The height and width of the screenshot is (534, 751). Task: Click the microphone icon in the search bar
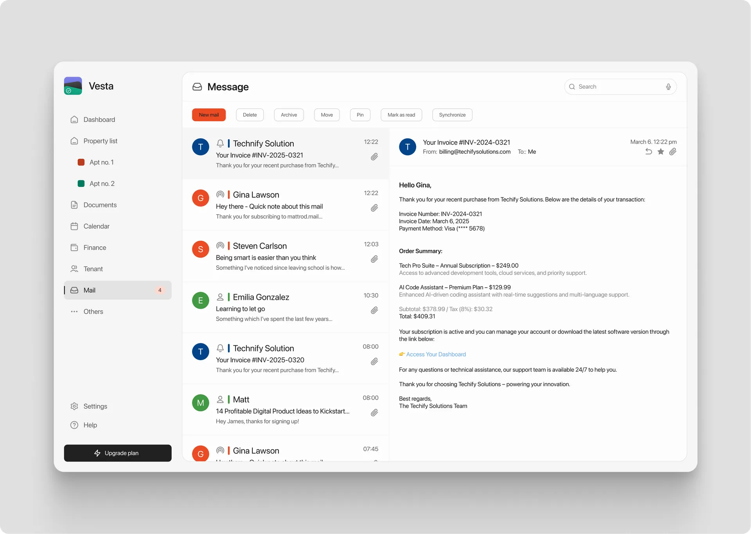668,87
